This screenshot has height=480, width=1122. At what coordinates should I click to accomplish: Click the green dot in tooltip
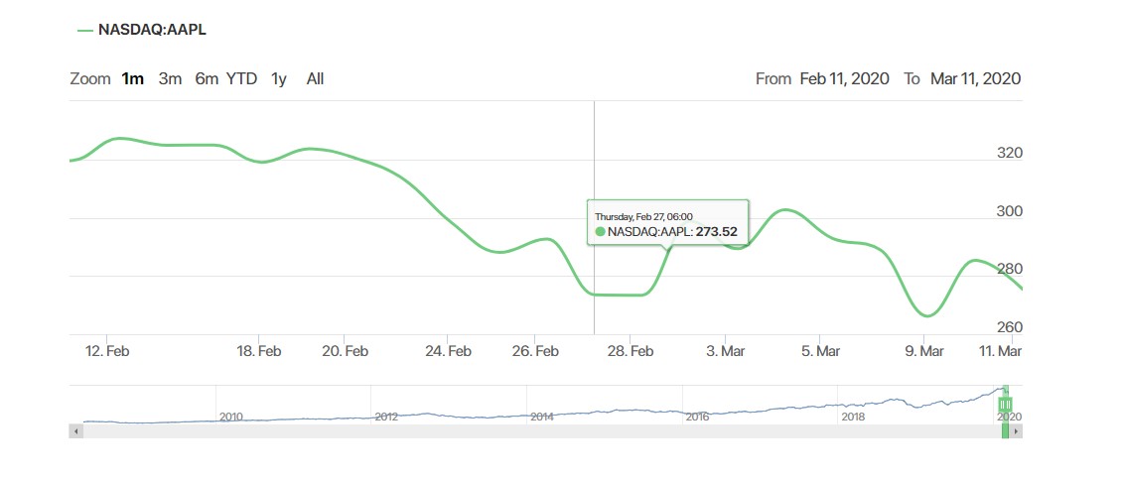600,232
